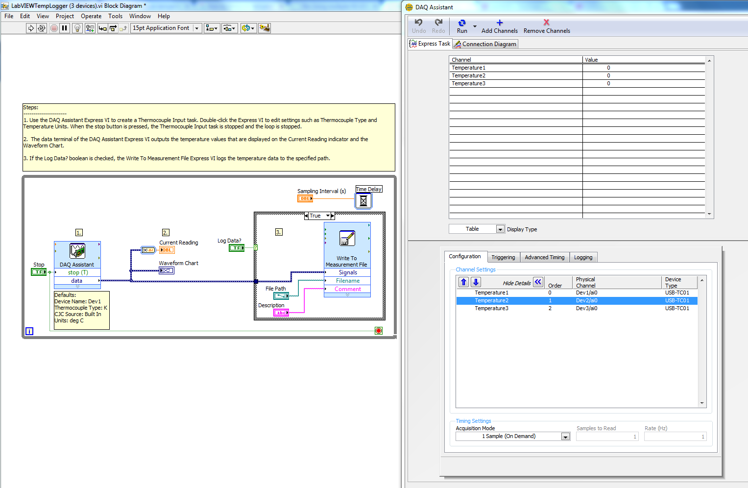Open Reorder dropdown in toolbar
The height and width of the screenshot is (488, 748).
248,28
